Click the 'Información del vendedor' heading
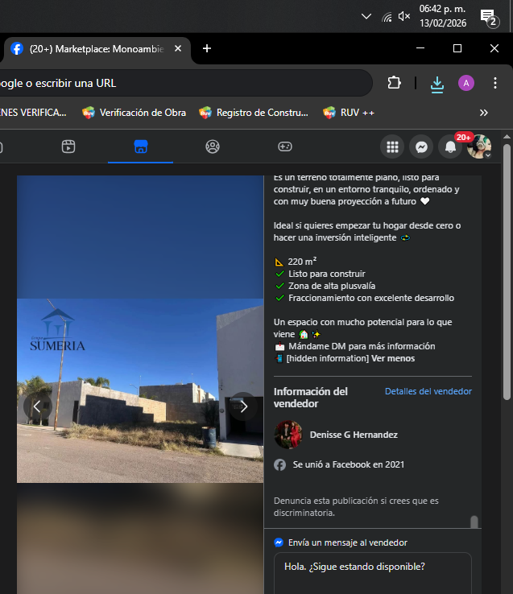 (311, 398)
